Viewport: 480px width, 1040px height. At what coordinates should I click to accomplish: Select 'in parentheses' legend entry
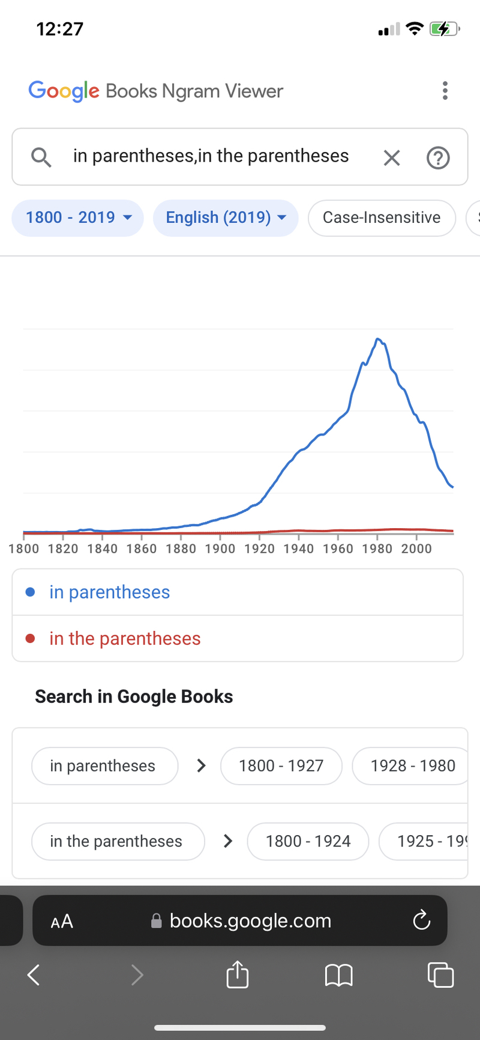(110, 592)
